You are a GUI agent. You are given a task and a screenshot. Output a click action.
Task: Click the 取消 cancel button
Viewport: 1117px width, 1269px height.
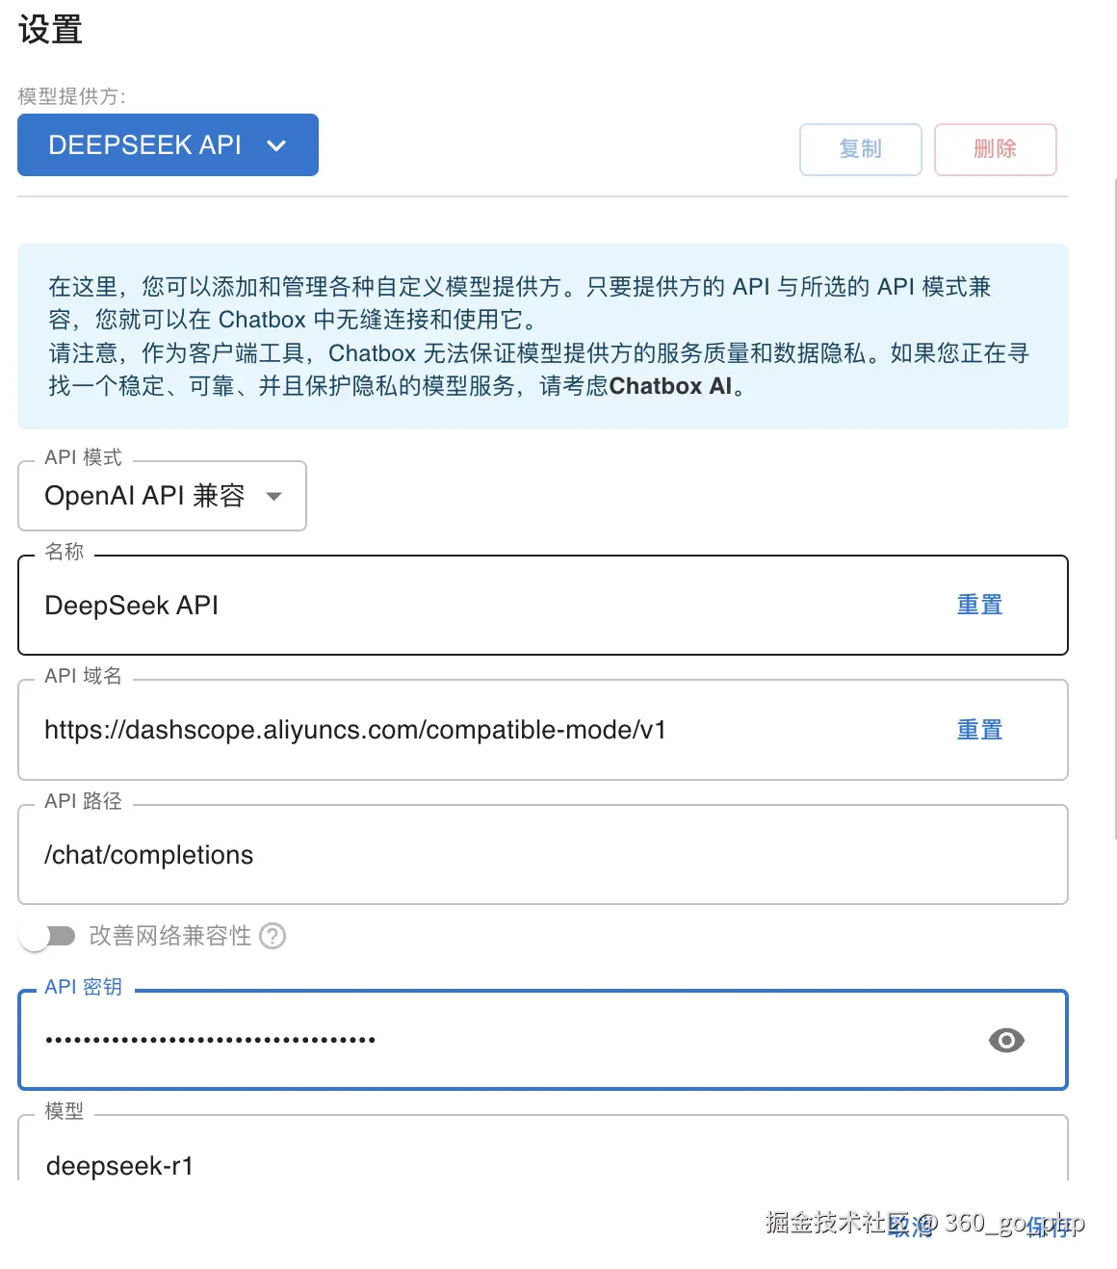tap(911, 1226)
